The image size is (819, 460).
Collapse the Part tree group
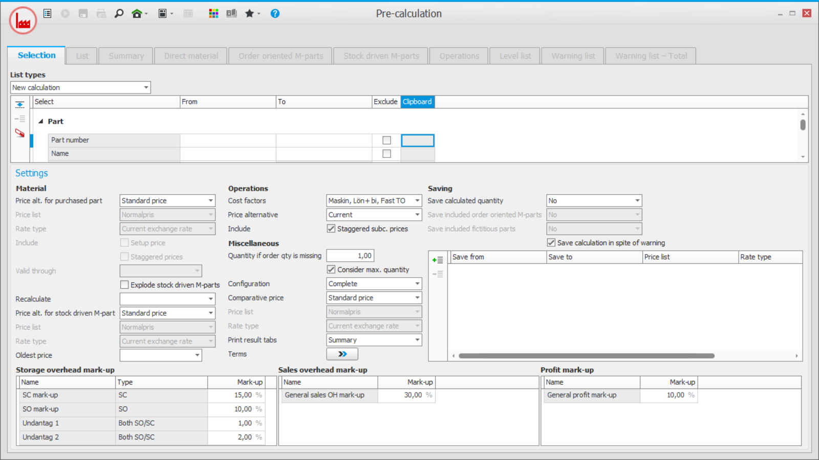pos(41,122)
